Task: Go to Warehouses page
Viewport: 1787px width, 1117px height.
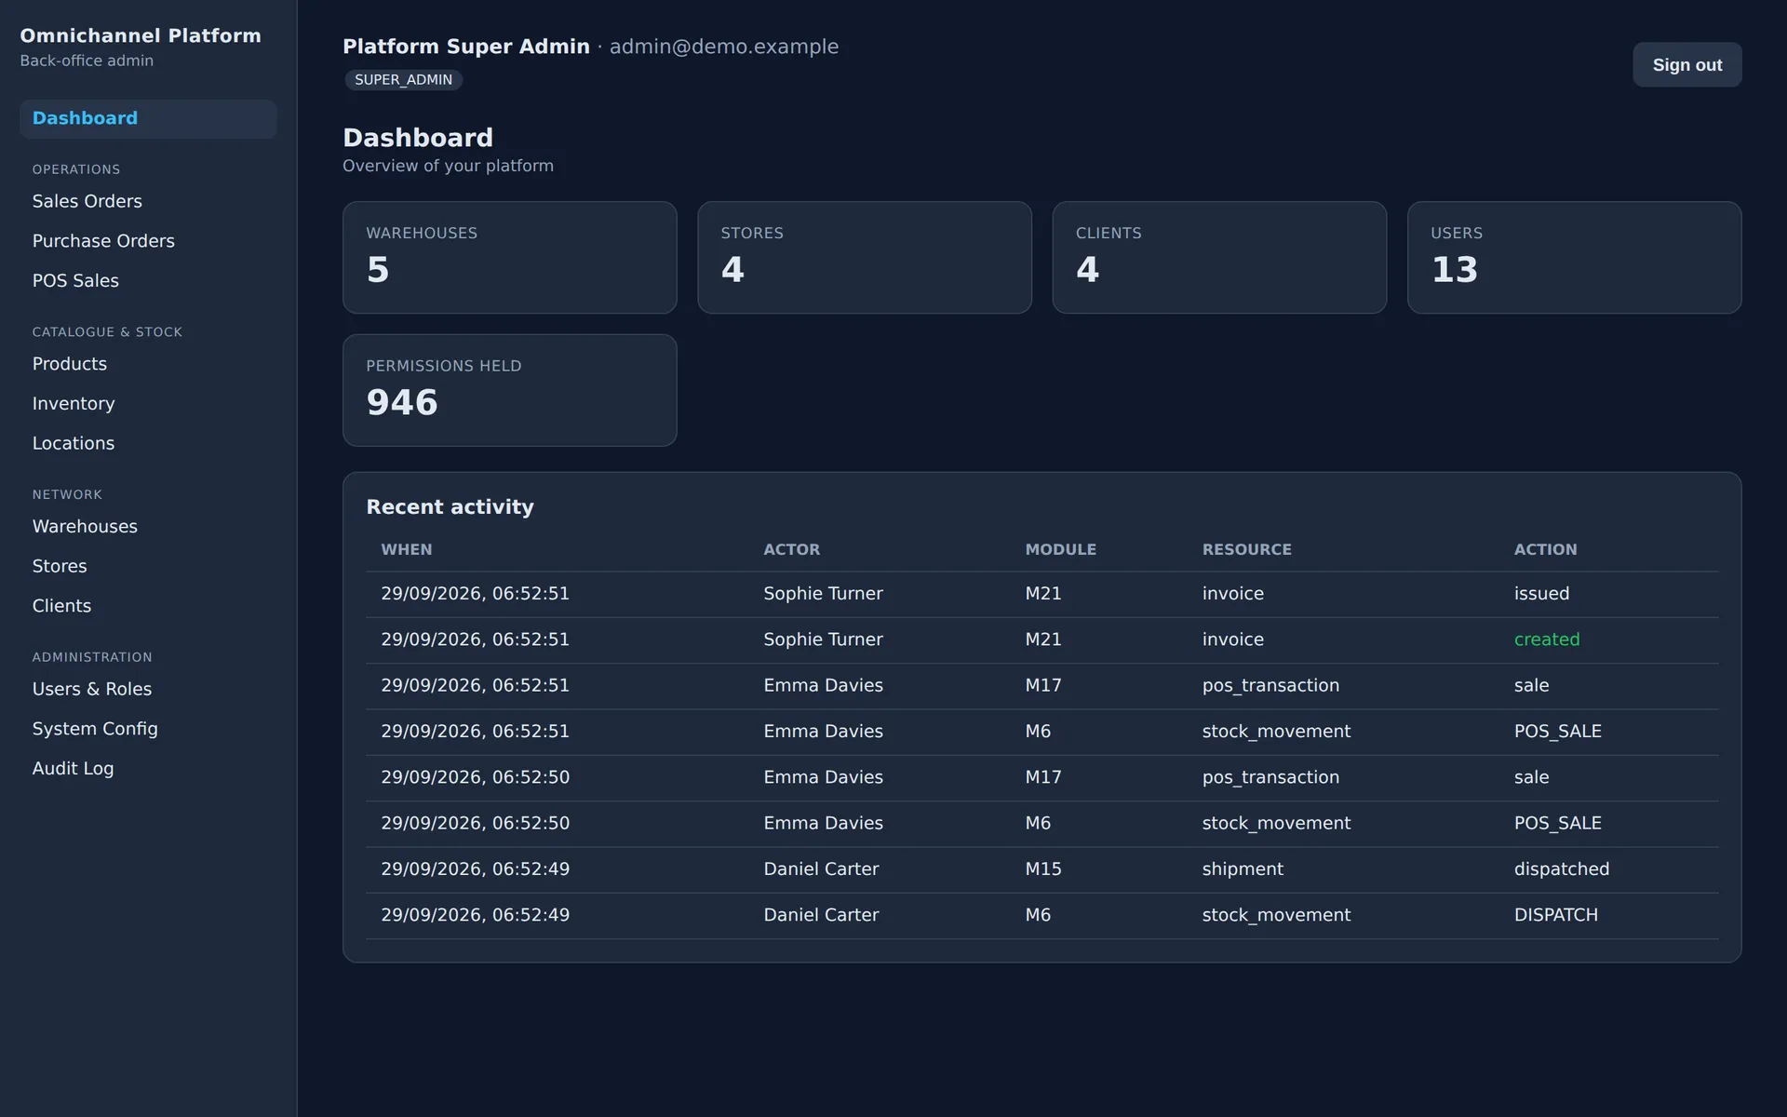Action: coord(85,527)
